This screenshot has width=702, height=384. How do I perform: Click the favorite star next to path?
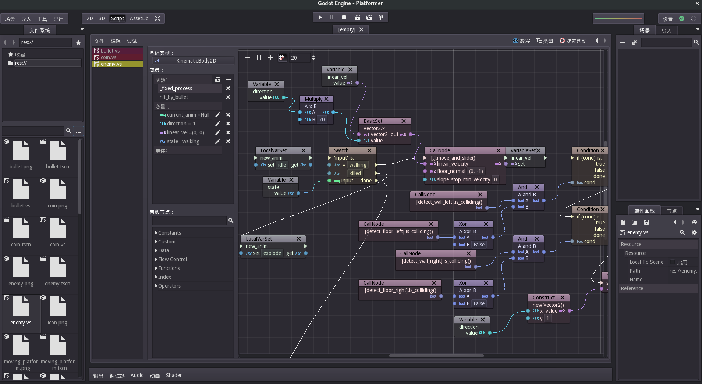tap(78, 42)
